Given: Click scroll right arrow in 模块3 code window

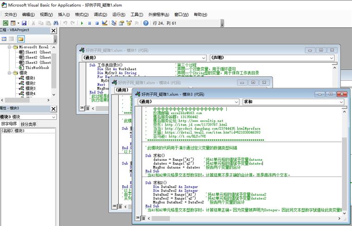Looking at the screenshot, I should pyautogui.click(x=339, y=218).
